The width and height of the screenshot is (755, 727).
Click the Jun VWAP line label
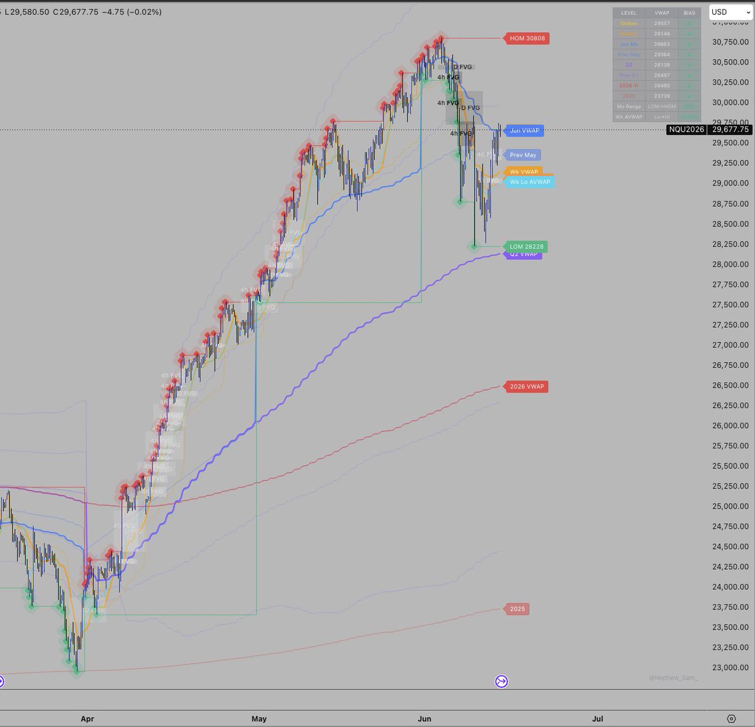(523, 131)
